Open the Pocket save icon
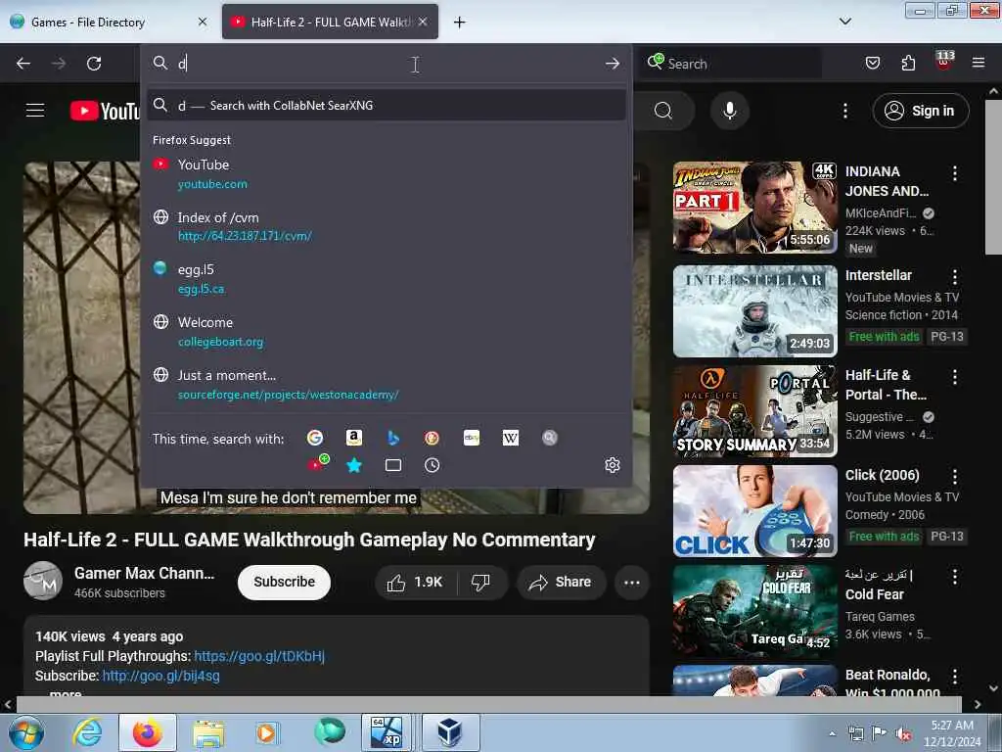Image resolution: width=1002 pixels, height=752 pixels. pyautogui.click(x=872, y=63)
